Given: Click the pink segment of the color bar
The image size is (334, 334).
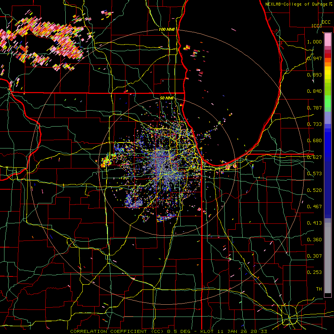Looking at the screenshot, I should 328,39.
